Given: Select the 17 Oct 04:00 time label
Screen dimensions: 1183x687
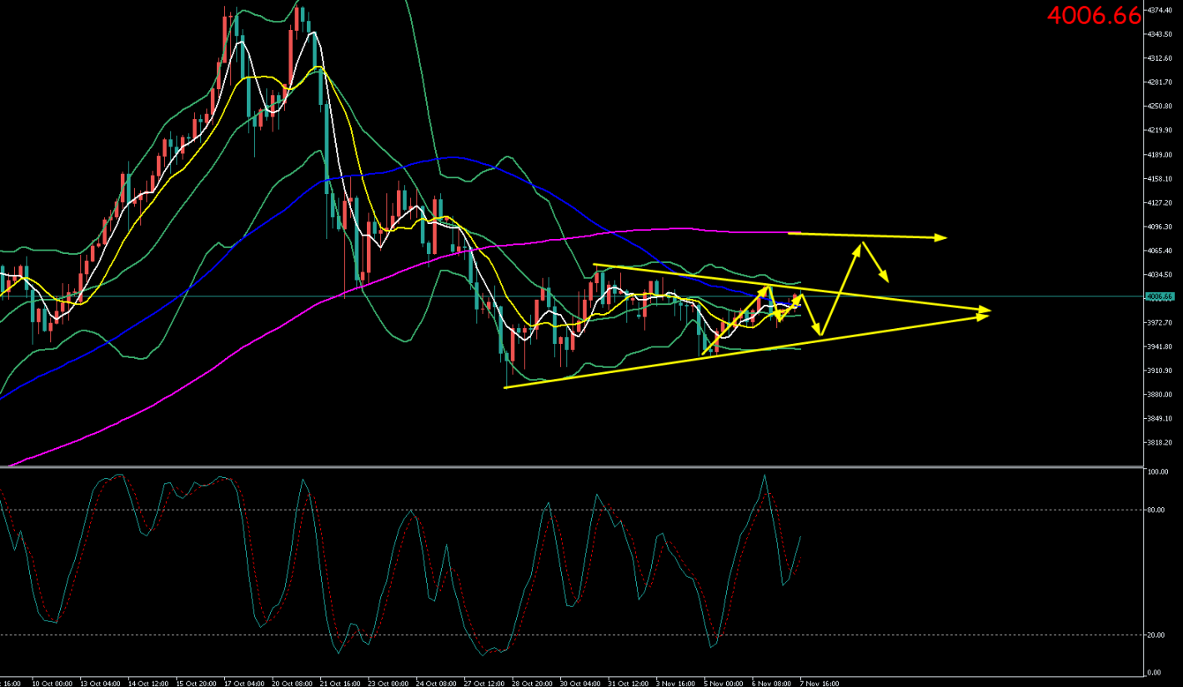Looking at the screenshot, I should pyautogui.click(x=244, y=682).
